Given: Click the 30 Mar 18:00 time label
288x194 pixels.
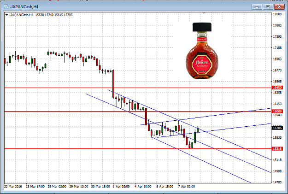Looking at the screenshot, I should pos(100,186).
